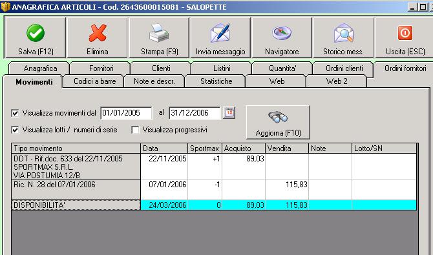Open the Statistiche tab

pyautogui.click(x=216, y=81)
